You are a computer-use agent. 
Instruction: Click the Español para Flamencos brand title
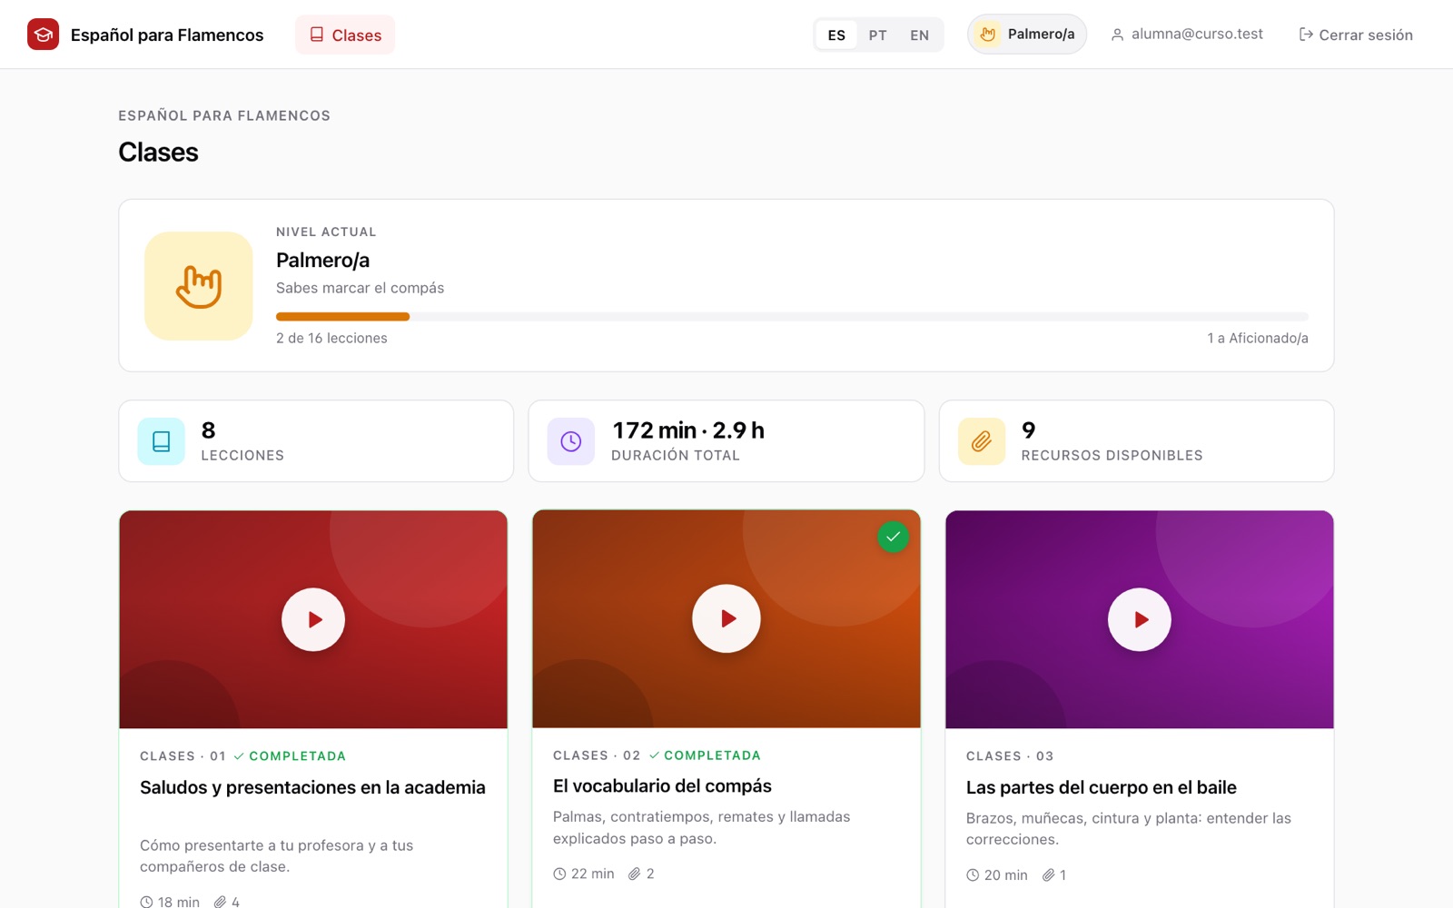click(x=167, y=35)
